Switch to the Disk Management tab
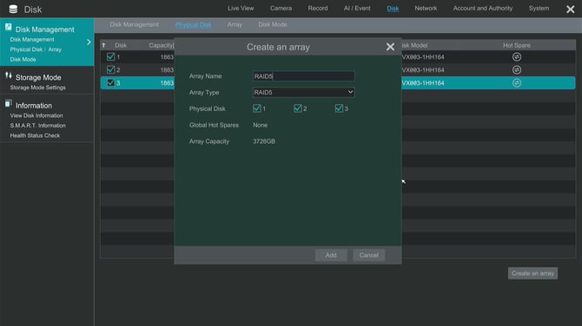The image size is (582, 326). pyautogui.click(x=134, y=24)
